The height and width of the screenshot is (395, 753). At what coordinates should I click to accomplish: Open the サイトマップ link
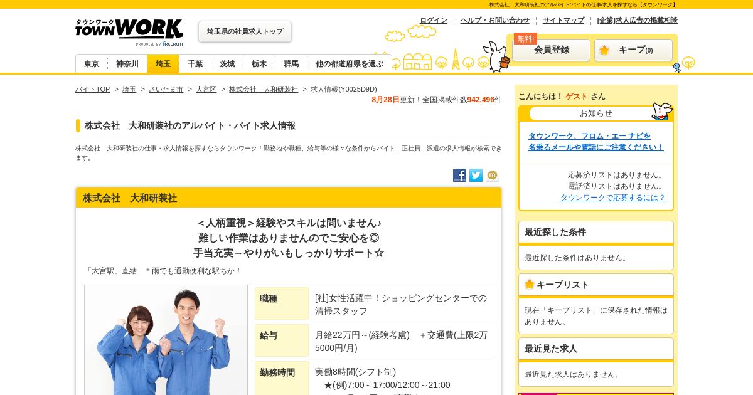tap(563, 20)
